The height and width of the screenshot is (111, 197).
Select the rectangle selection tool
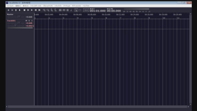coord(80,10)
